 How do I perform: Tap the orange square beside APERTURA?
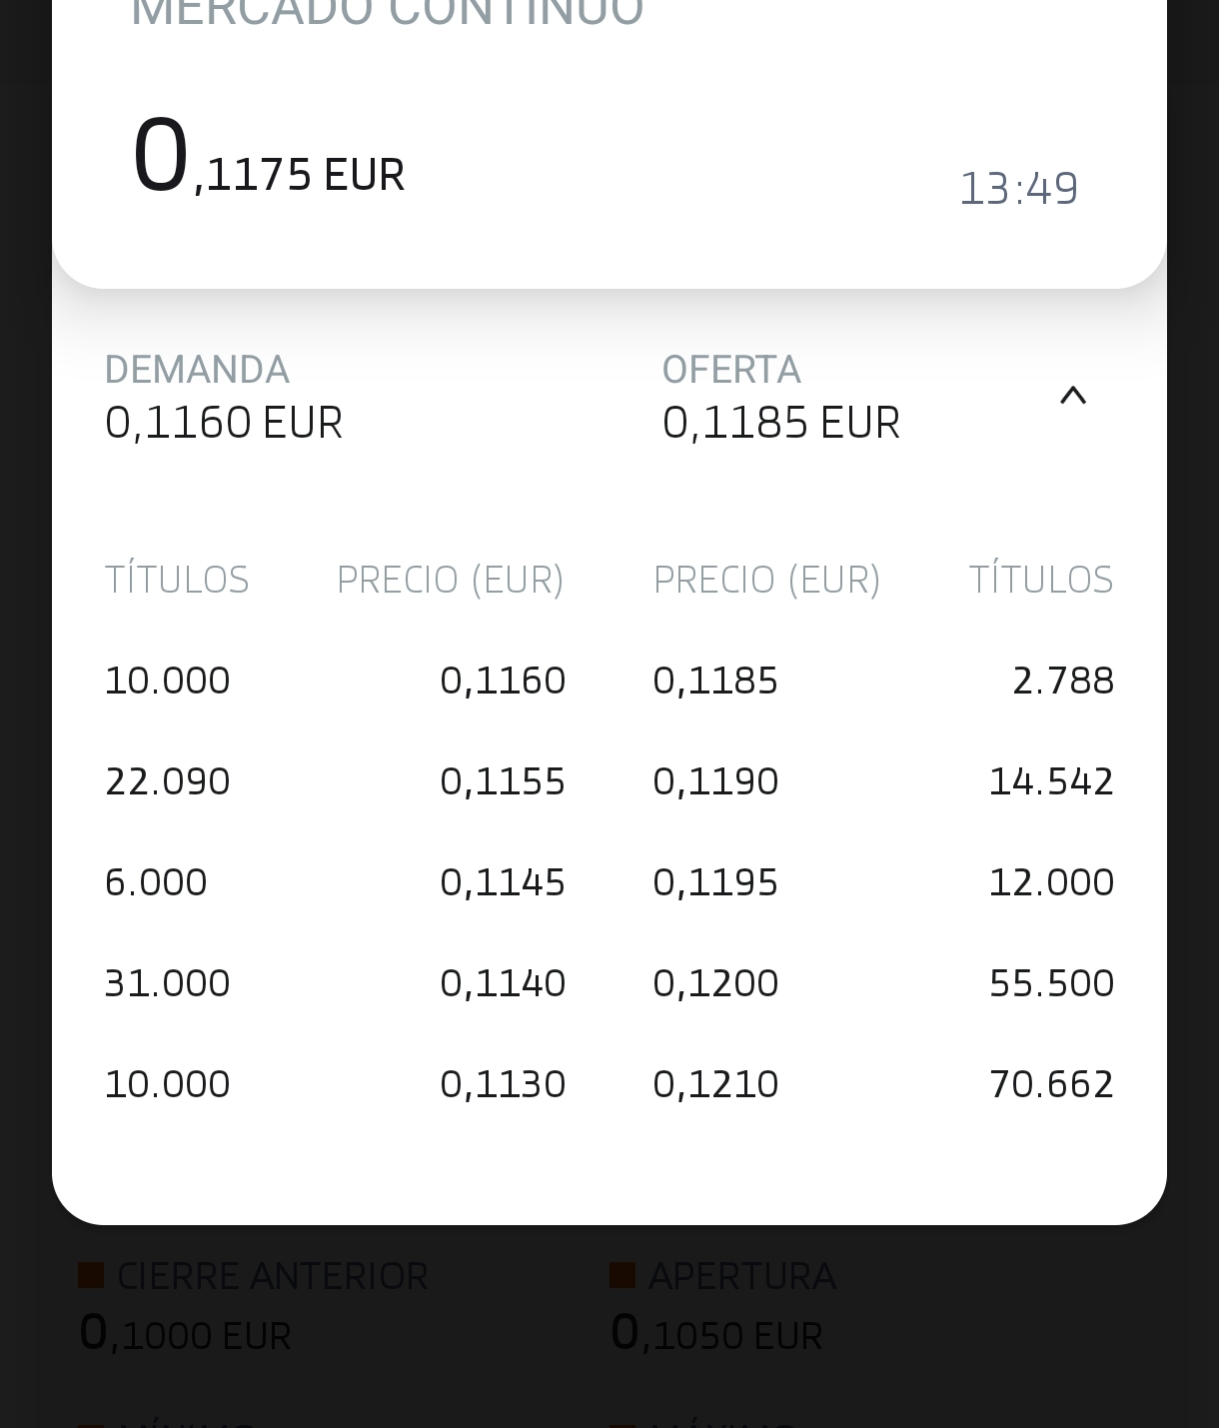coord(622,1275)
